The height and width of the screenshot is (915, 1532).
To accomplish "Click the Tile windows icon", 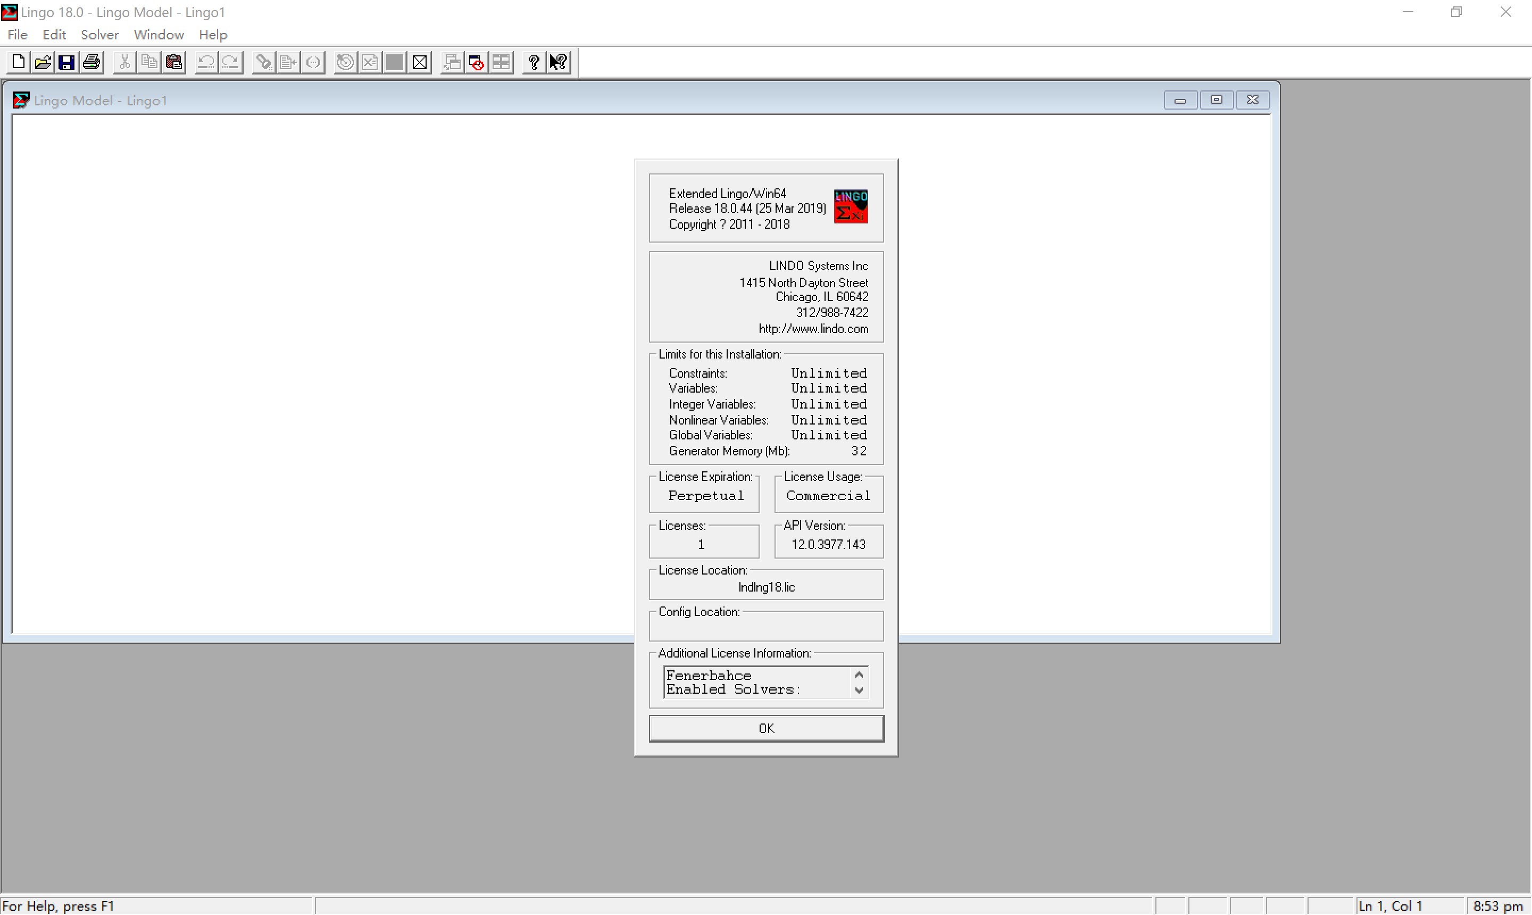I will tap(502, 62).
